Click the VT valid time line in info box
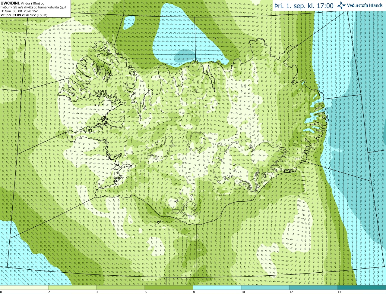 (24, 15)
